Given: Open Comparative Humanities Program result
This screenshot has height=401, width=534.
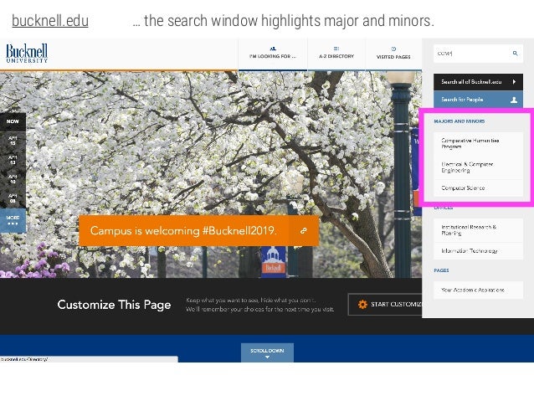Looking at the screenshot, I should click(x=478, y=143).
